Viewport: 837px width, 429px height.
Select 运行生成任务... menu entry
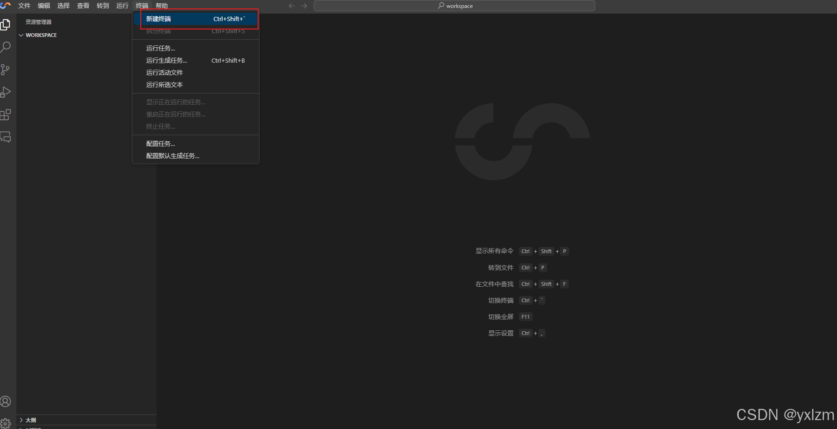click(x=195, y=60)
